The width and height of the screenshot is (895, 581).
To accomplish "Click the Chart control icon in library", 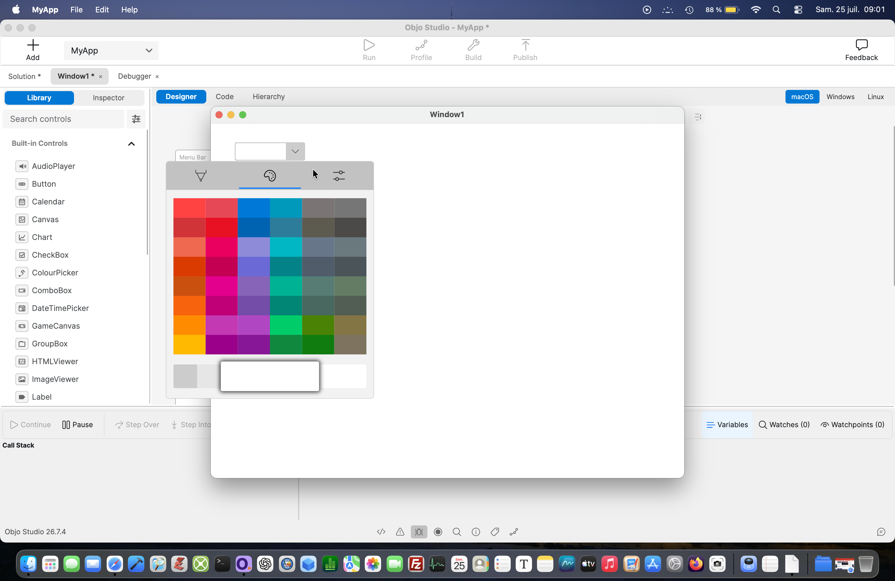I will (22, 238).
